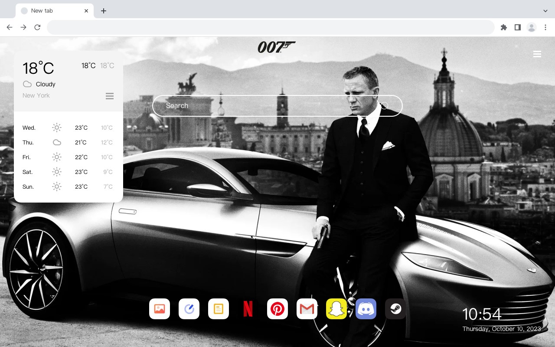Click into the page Search field
The height and width of the screenshot is (347, 555).
click(277, 106)
